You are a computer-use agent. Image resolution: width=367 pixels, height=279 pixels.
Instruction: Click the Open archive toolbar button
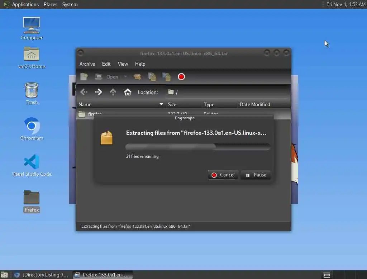107,77
